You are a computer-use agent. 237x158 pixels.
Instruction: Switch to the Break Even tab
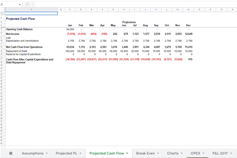click(145, 153)
